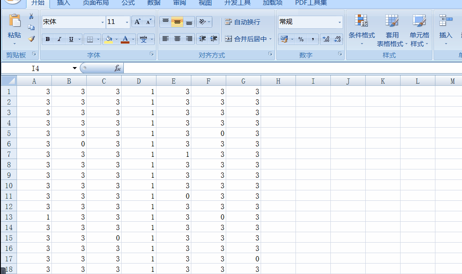Switch to 视图 view tab
The height and width of the screenshot is (274, 462).
click(x=205, y=3)
